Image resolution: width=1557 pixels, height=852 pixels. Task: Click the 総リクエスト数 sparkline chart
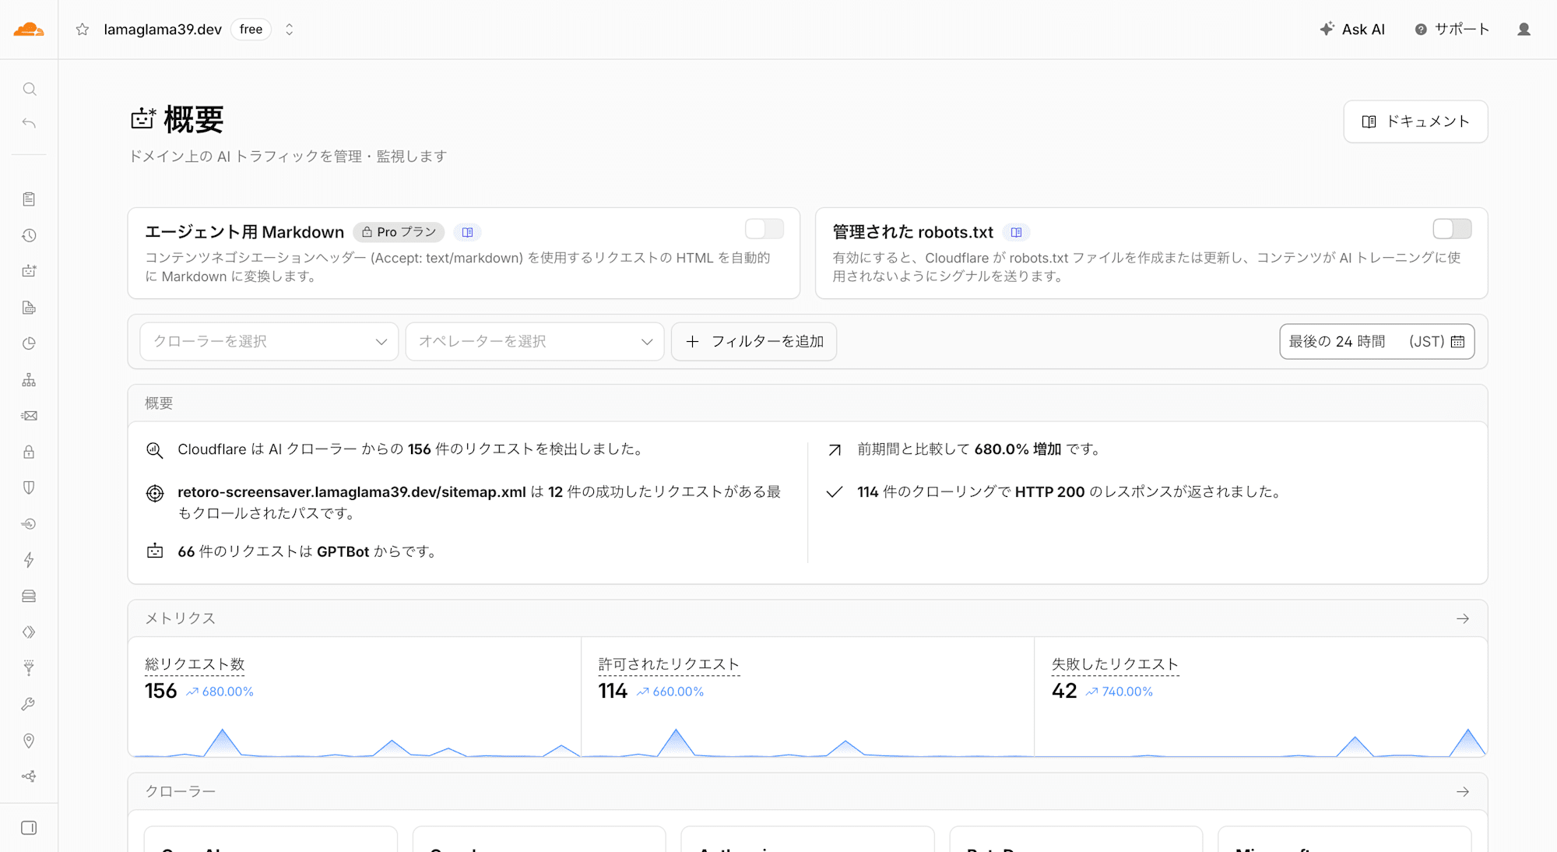[x=355, y=741]
